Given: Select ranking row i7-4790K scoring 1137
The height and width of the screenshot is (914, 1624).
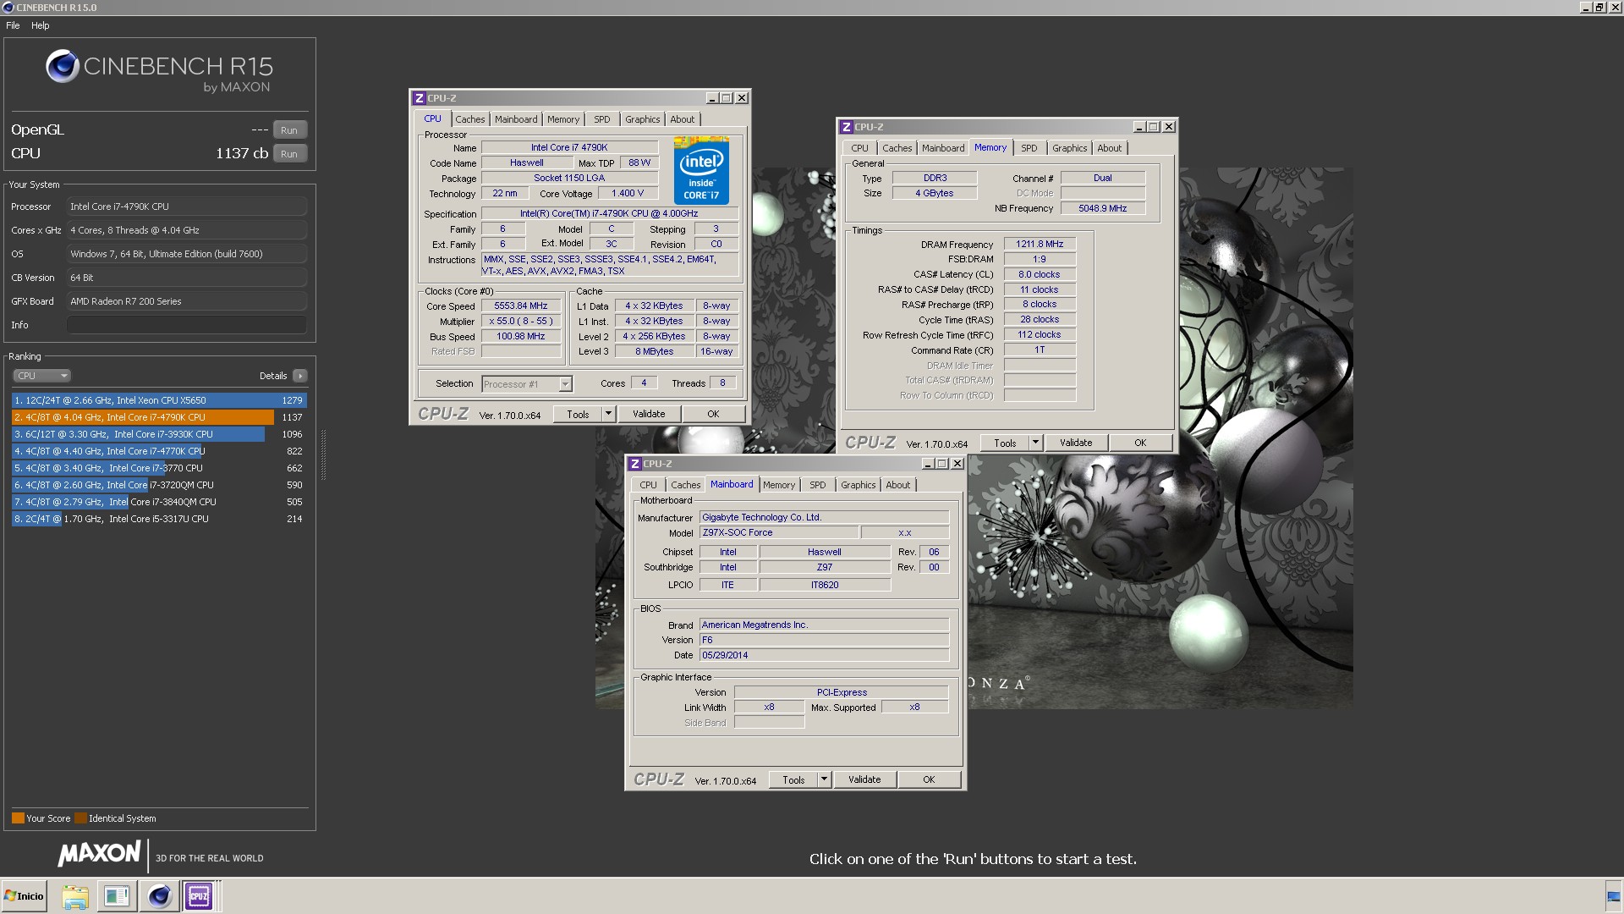Looking at the screenshot, I should tap(159, 417).
